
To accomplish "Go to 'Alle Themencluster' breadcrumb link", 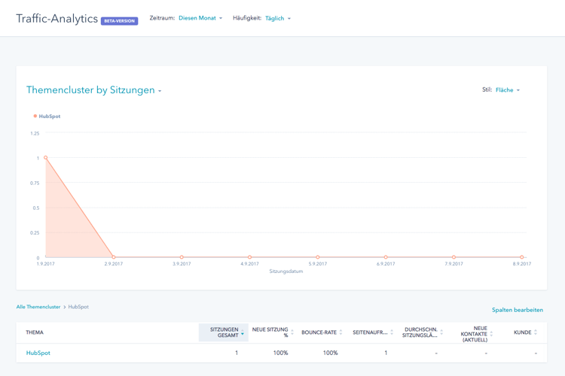I will point(38,307).
